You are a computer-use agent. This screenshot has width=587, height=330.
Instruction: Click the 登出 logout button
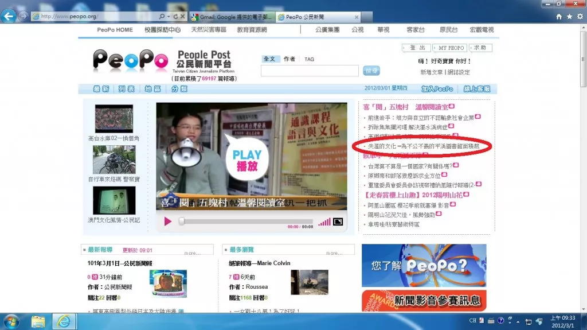pos(417,48)
